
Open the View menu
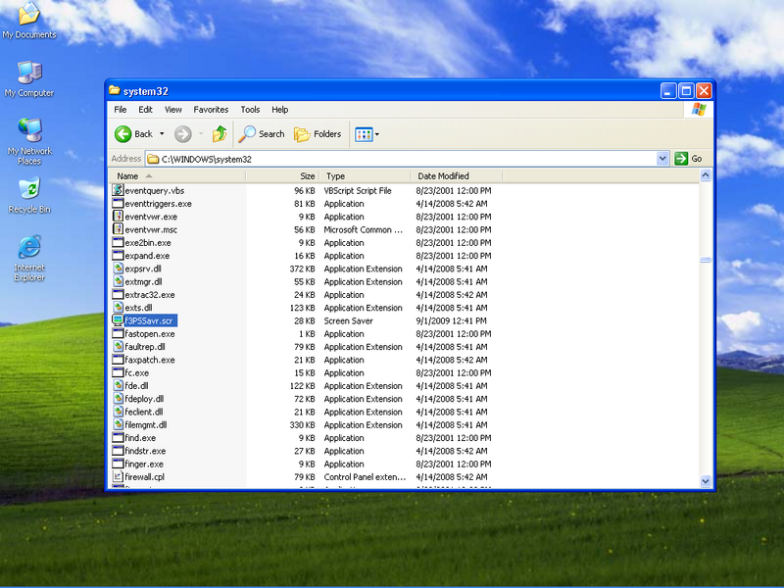[x=173, y=110]
